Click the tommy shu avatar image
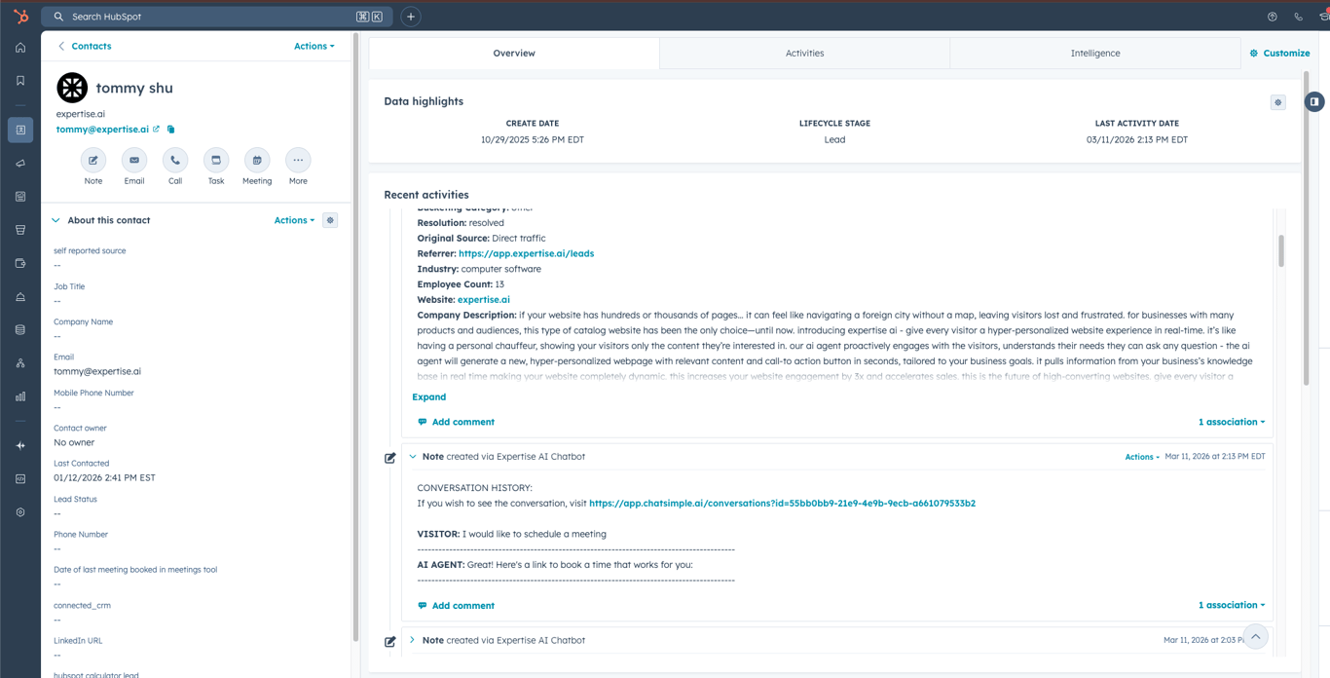 (x=72, y=88)
